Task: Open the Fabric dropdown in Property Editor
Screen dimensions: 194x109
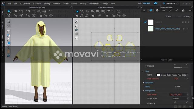Action: tap(188, 75)
